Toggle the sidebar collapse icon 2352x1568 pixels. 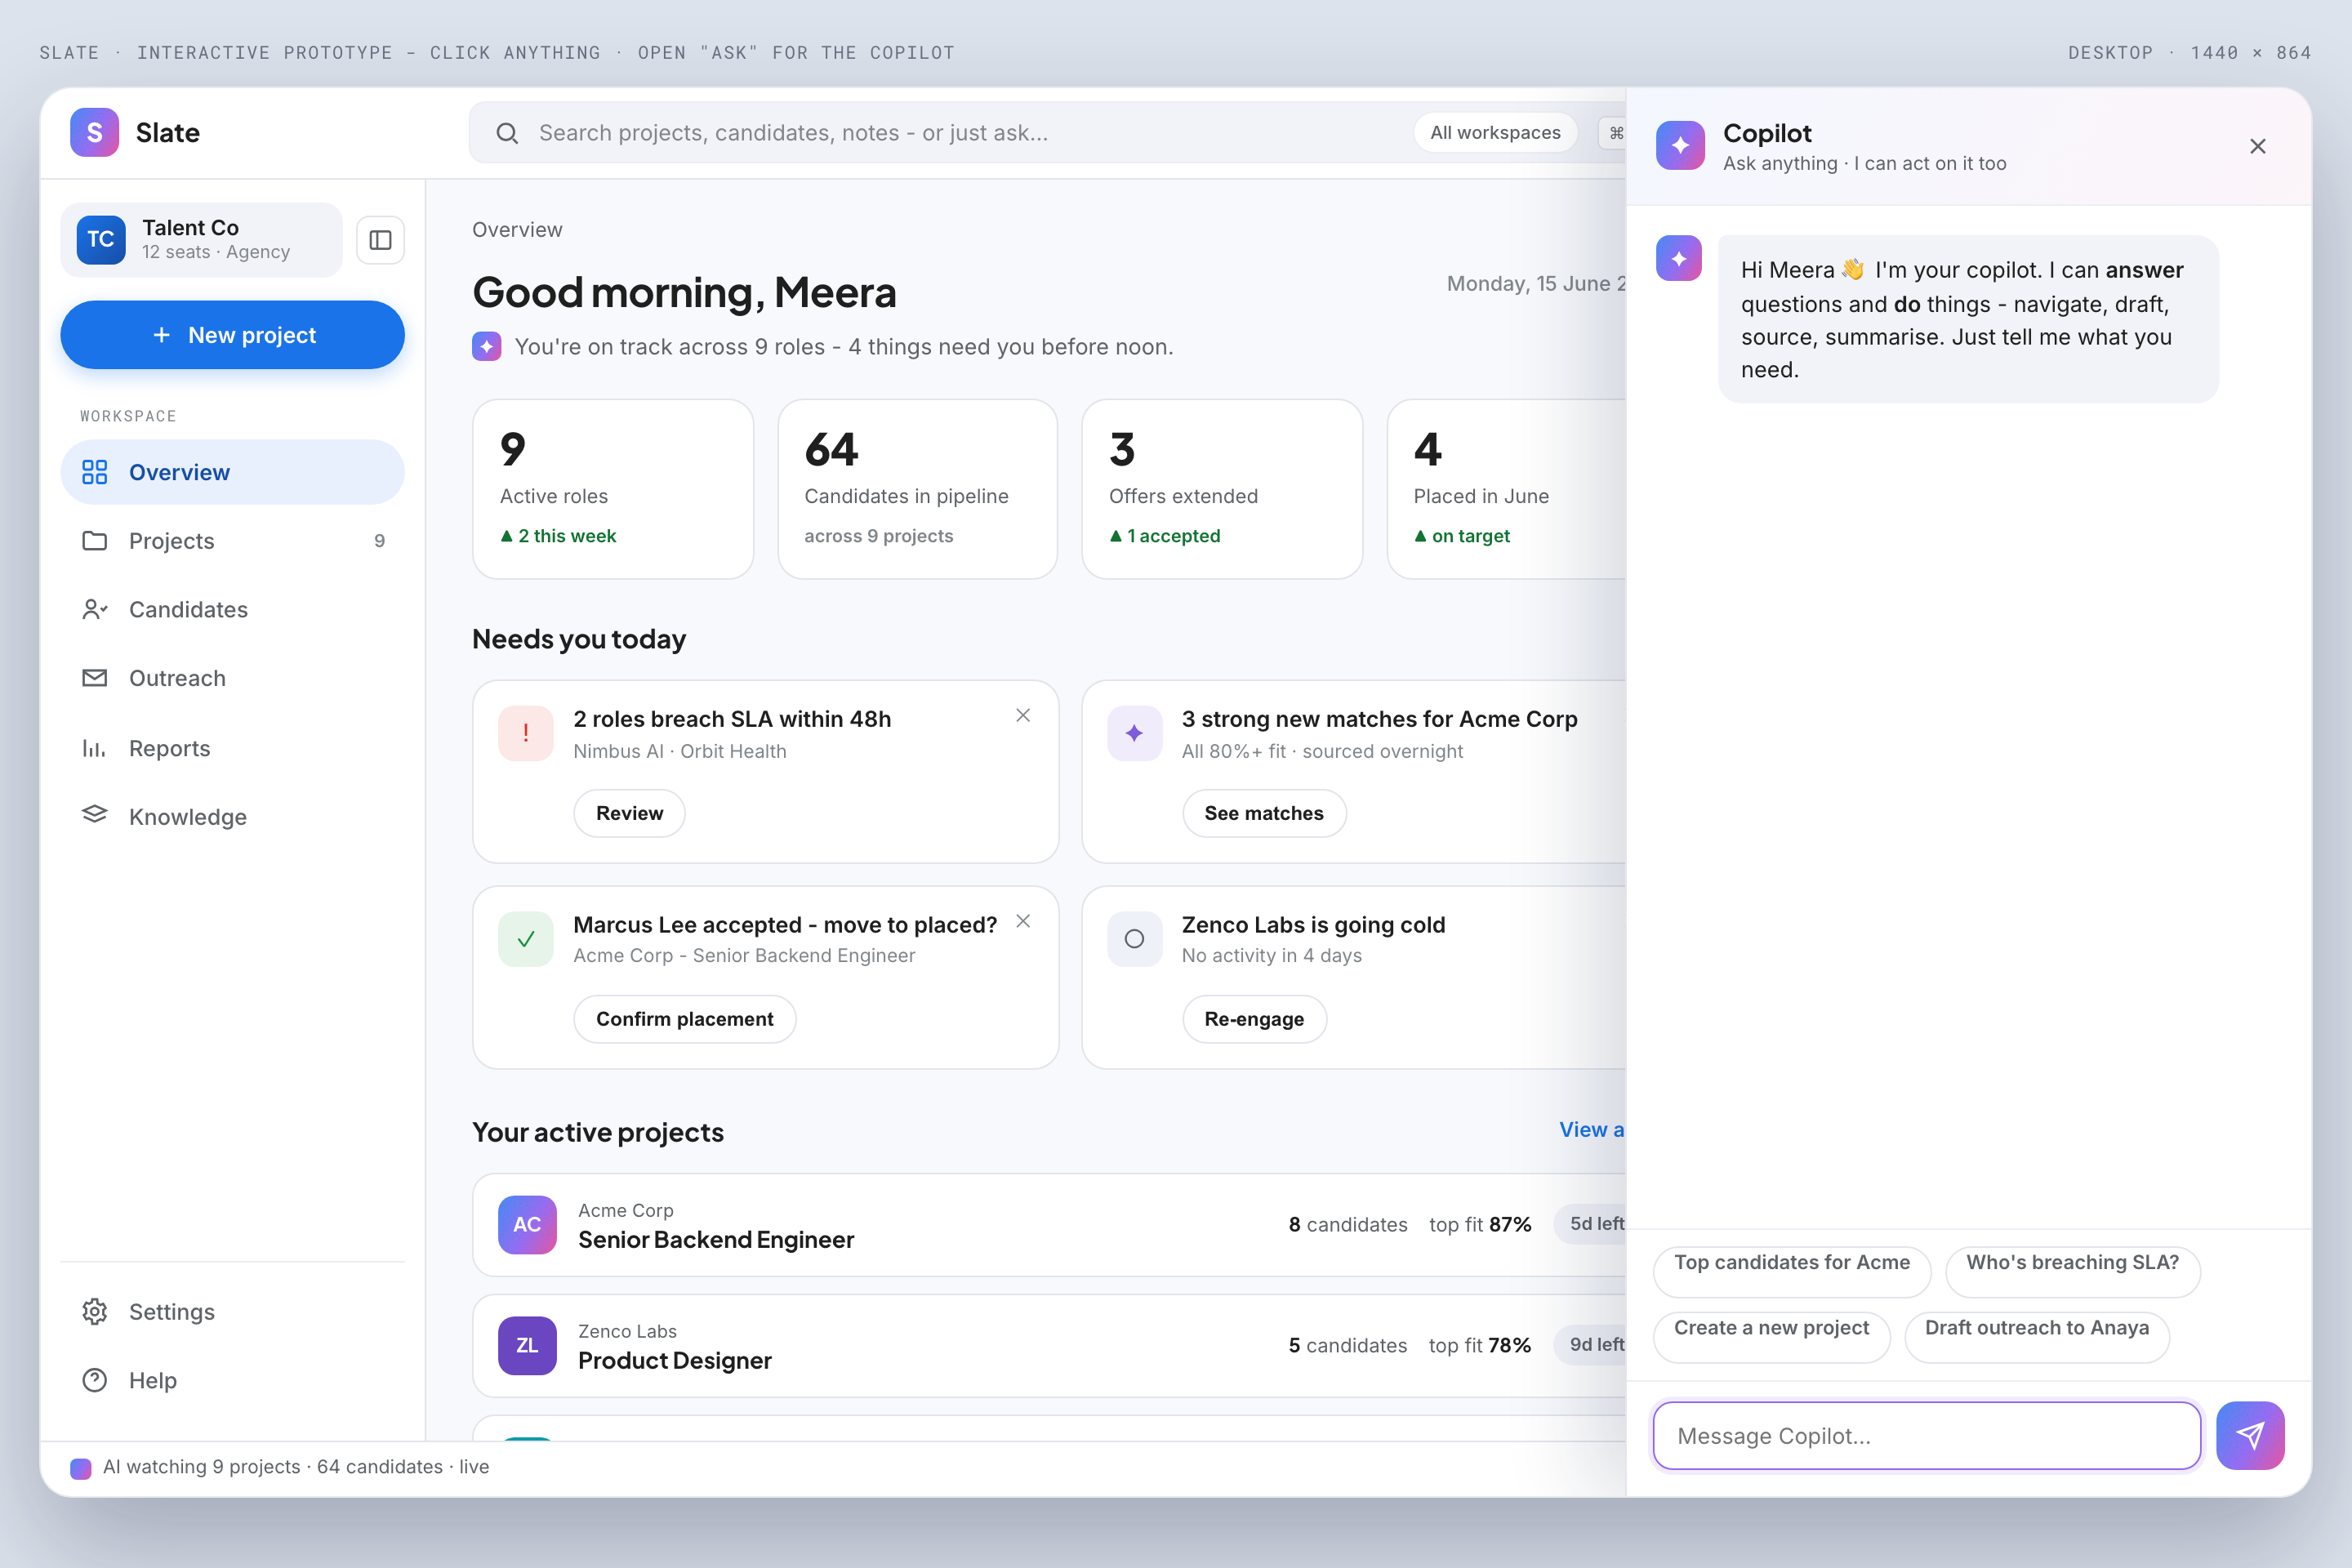[x=380, y=240]
